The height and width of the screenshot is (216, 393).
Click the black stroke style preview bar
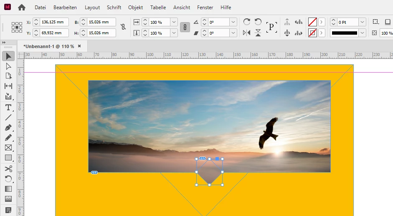(x=345, y=33)
